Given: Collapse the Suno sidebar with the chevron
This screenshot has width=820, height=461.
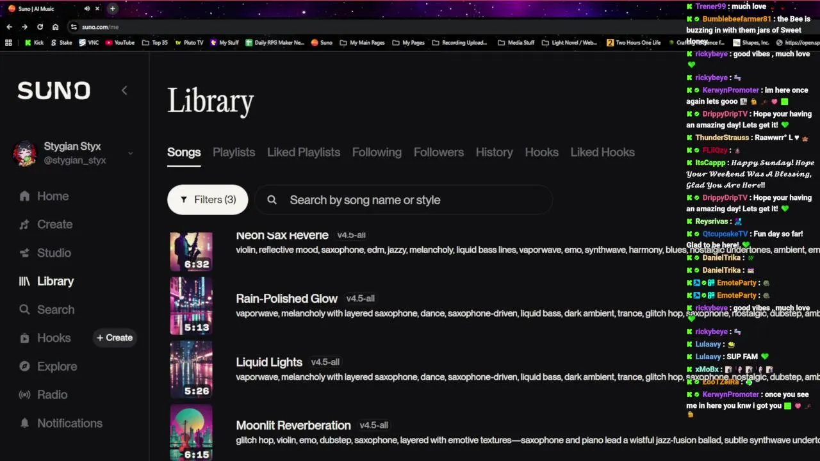Looking at the screenshot, I should click(124, 91).
